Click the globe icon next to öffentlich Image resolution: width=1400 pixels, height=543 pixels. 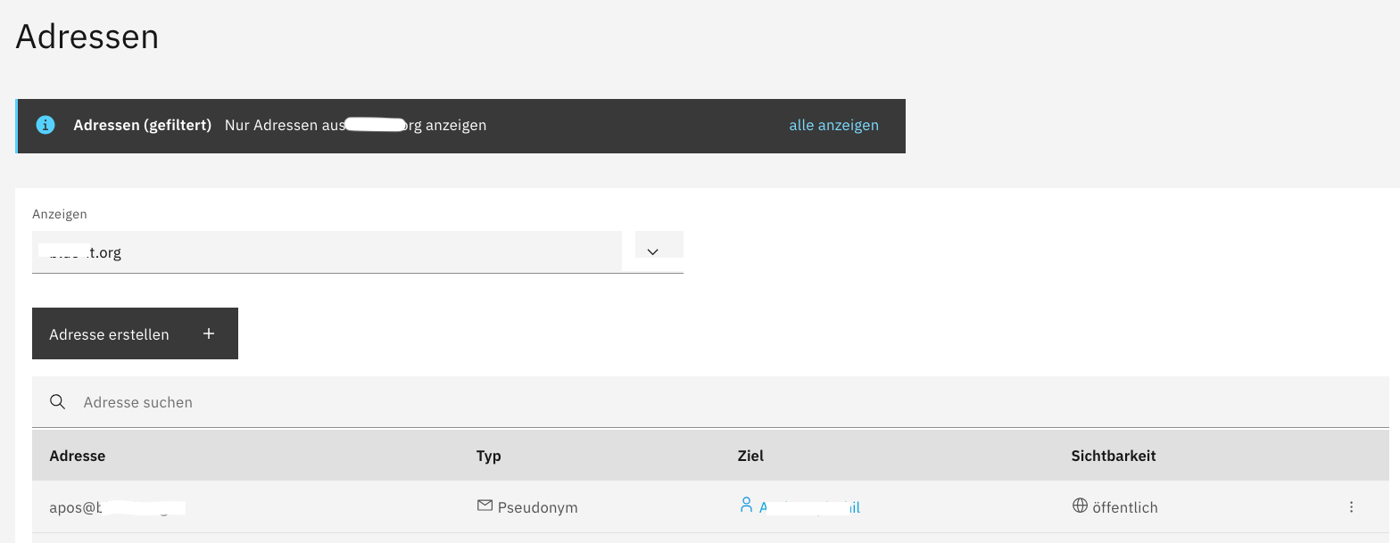tap(1080, 506)
